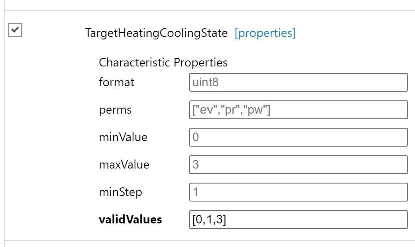Click the Characteristic Properties heading
Viewport: 415px width, 247px height.
pos(163,63)
